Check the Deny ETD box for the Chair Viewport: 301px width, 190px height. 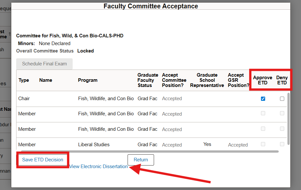click(x=282, y=99)
